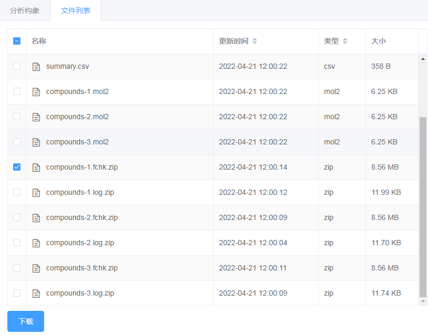
Task: Click the 11.74 KB size value
Action: pyautogui.click(x=386, y=293)
